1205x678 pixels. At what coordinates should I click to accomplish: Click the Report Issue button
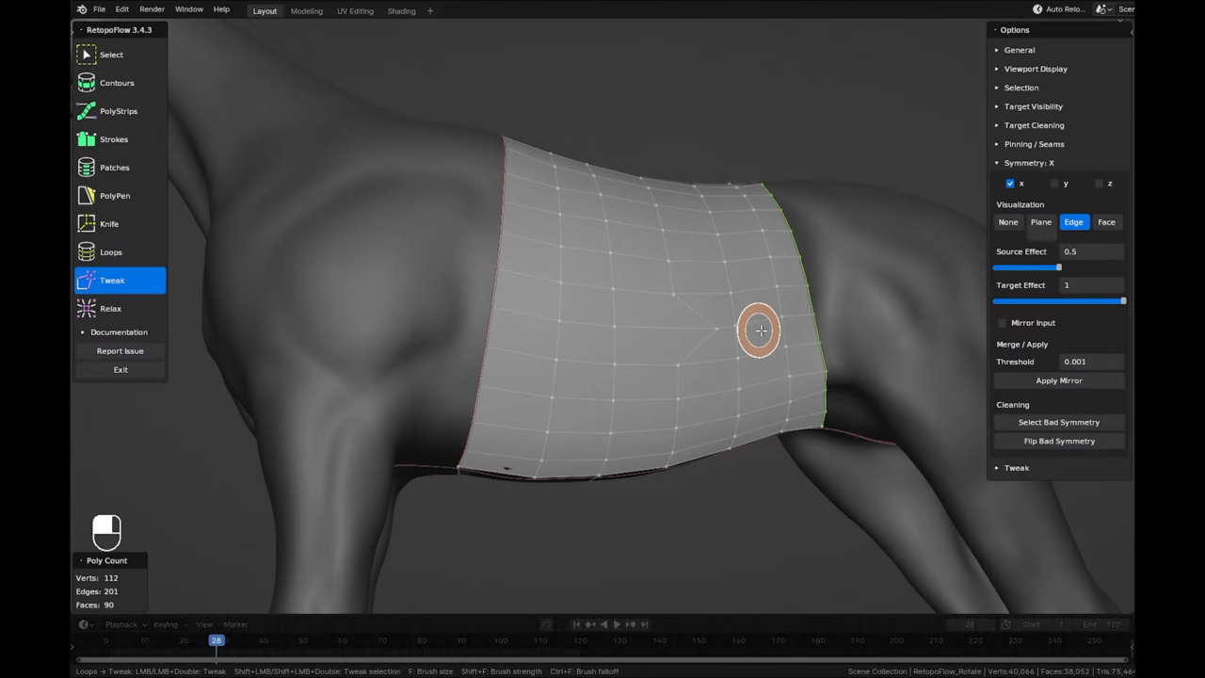click(120, 350)
